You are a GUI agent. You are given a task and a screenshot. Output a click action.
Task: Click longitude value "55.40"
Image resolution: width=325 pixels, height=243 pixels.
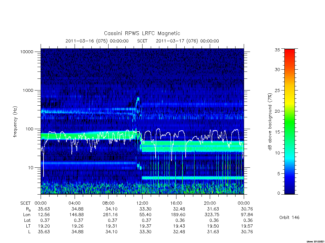(145, 215)
